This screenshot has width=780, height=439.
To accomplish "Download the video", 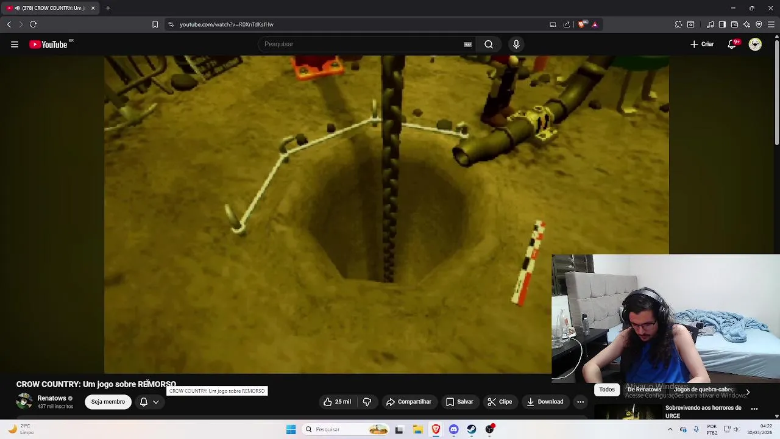I will (545, 402).
